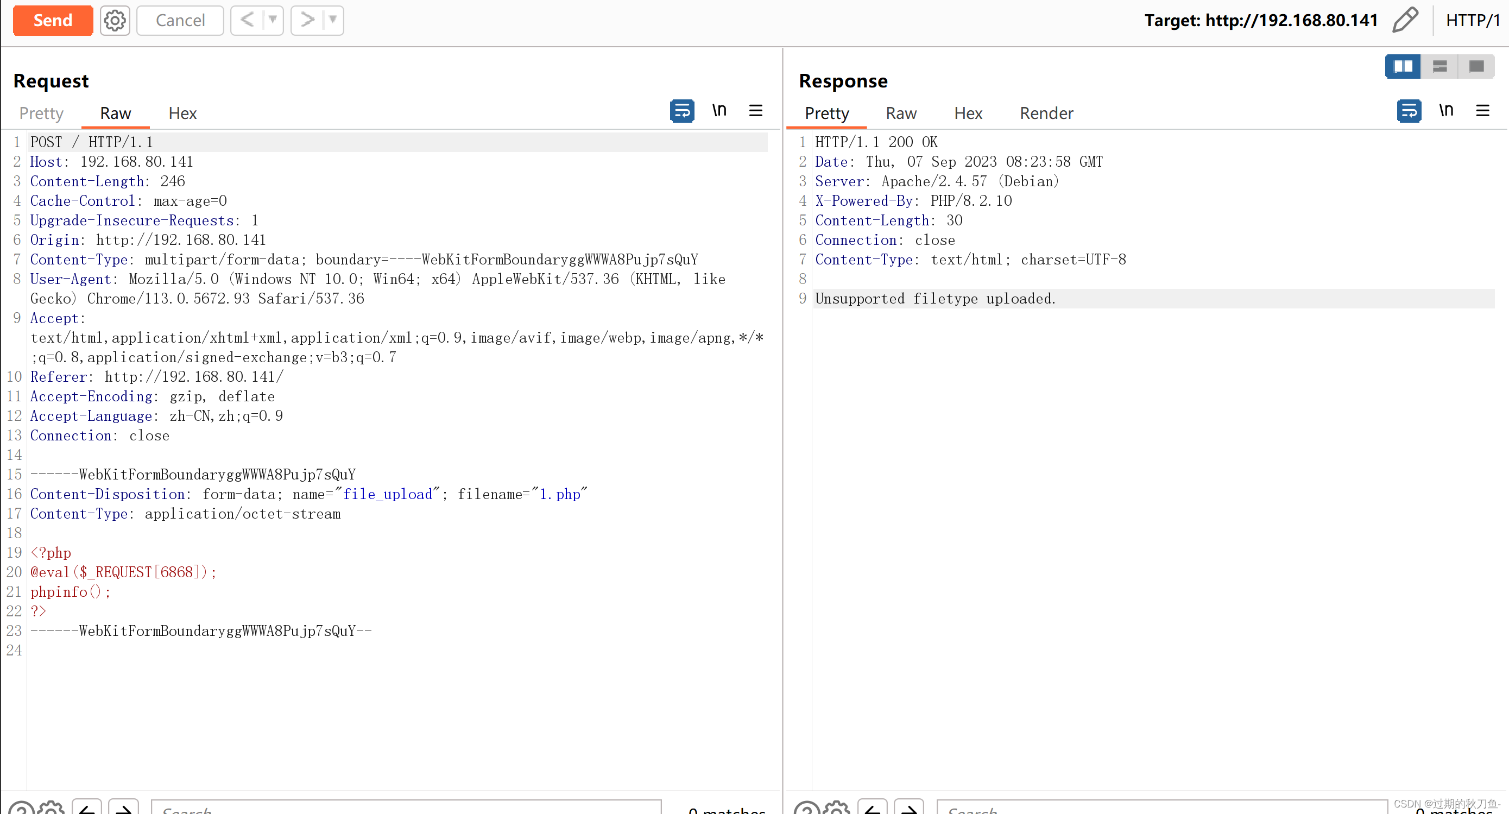Click 'Unsupported filetype uploaded.' response body
The image size is (1509, 814).
pos(935,299)
